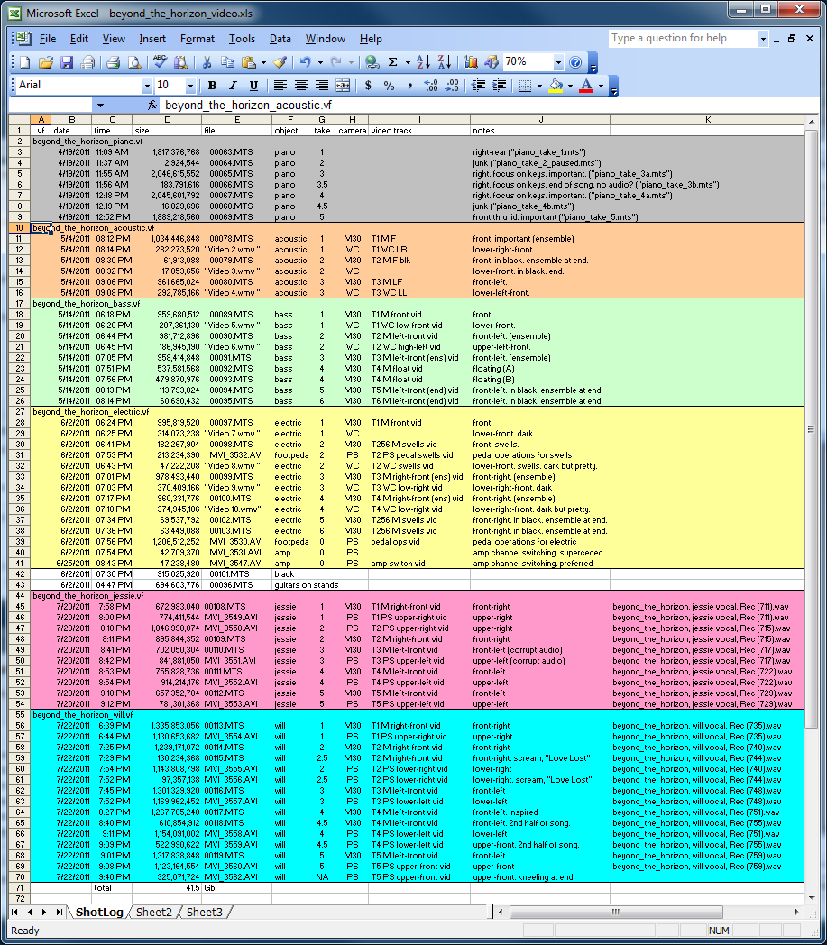
Task: Cut the selection with the scissors icon
Action: [207, 62]
